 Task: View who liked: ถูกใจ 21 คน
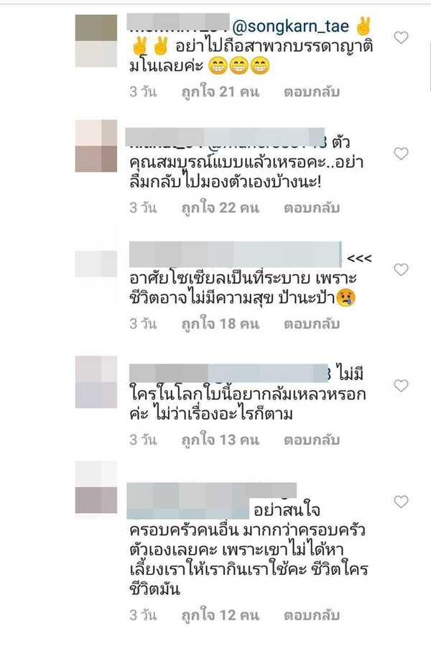pos(221,91)
